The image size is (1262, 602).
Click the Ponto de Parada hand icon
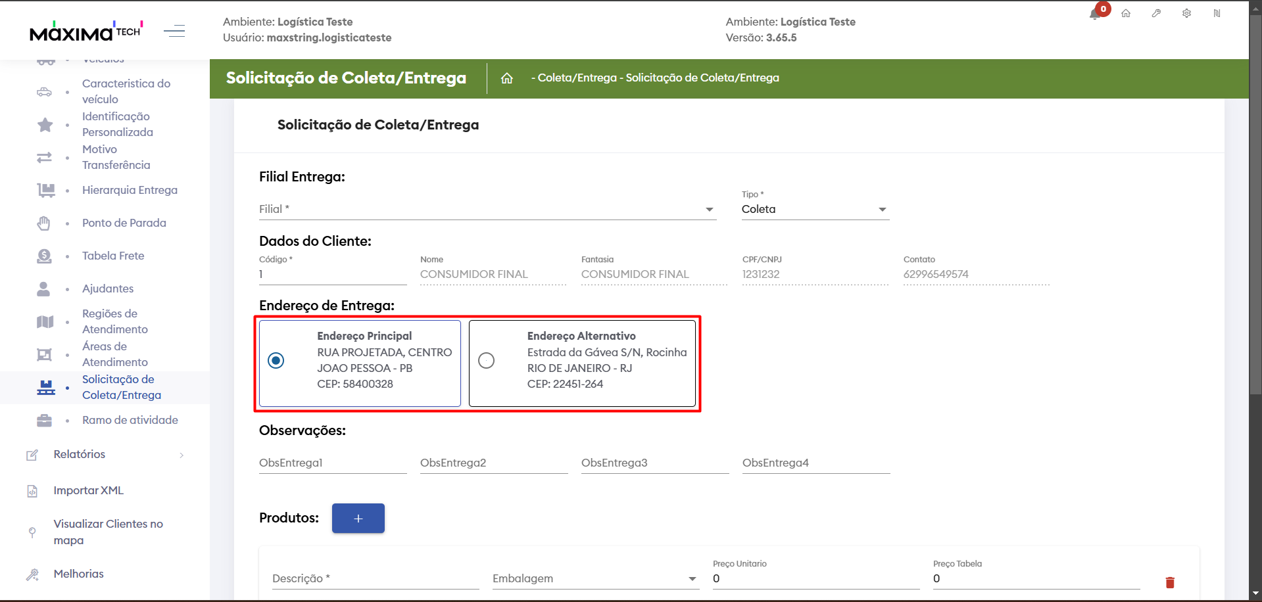[x=44, y=223]
